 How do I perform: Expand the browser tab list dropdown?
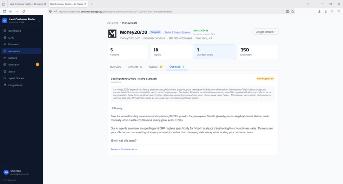tap(308, 4)
